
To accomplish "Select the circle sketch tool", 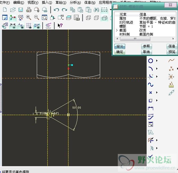I will 151,61.
